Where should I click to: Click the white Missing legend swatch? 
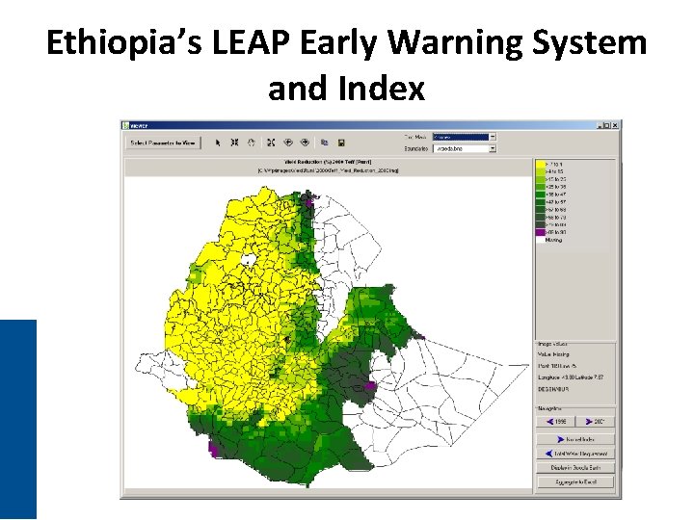[541, 240]
